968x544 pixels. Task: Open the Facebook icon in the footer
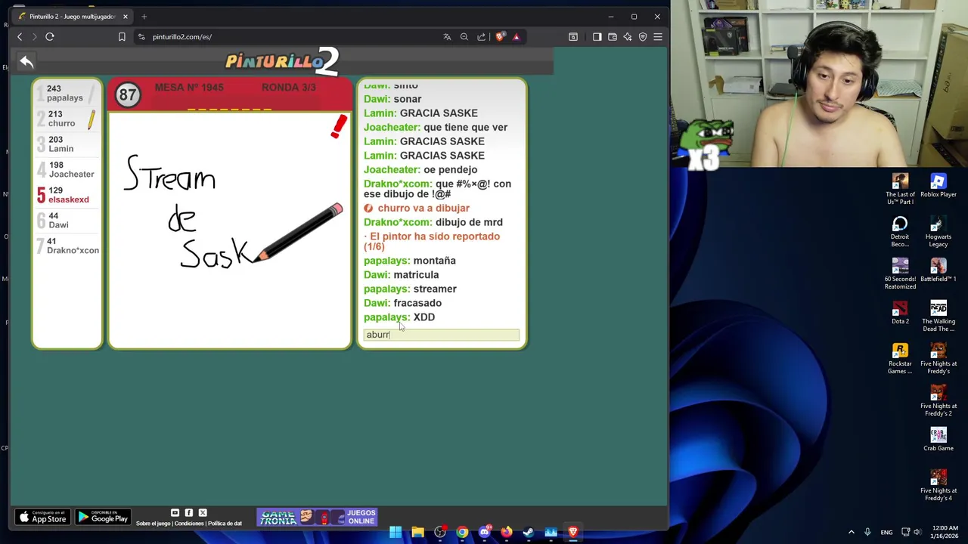tap(189, 513)
